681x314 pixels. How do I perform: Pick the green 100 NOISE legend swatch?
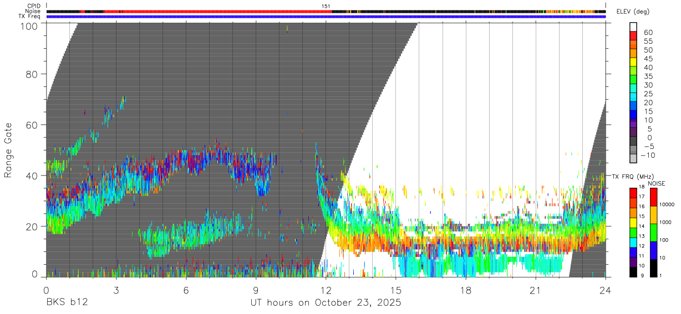click(x=654, y=232)
